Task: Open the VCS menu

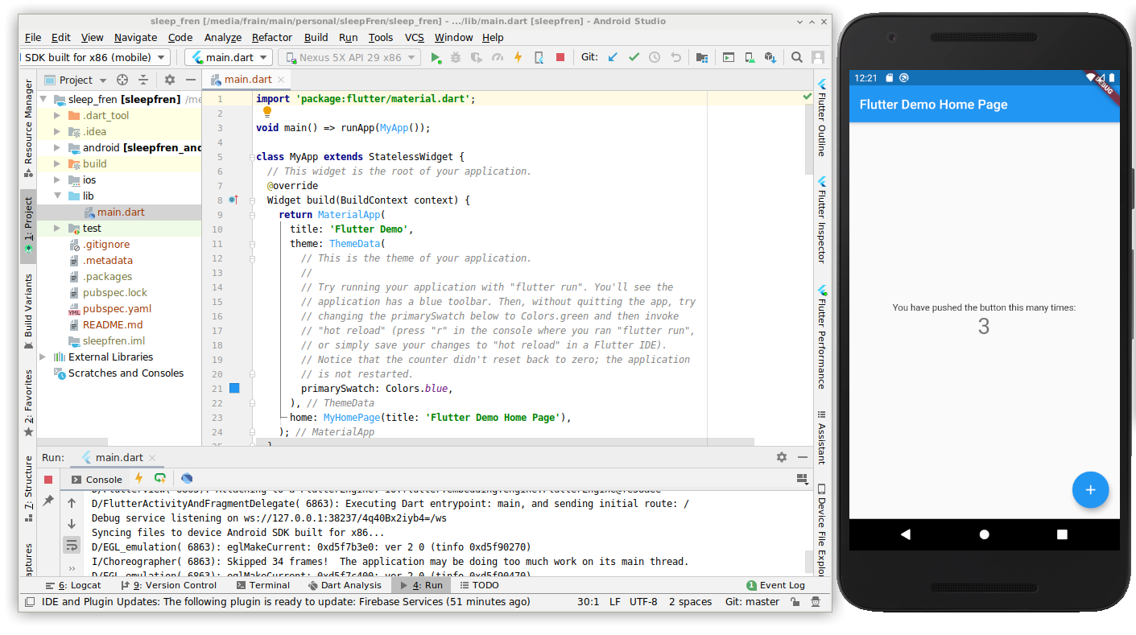Action: pyautogui.click(x=414, y=37)
